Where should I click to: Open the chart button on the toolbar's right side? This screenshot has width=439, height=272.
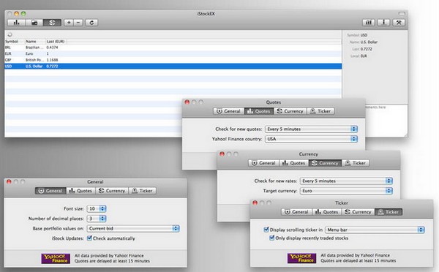tap(369, 23)
